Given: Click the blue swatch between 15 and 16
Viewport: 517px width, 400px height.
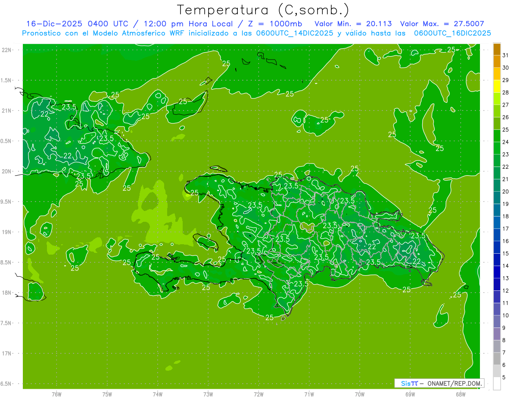Looking at the screenshot, I should (x=497, y=247).
